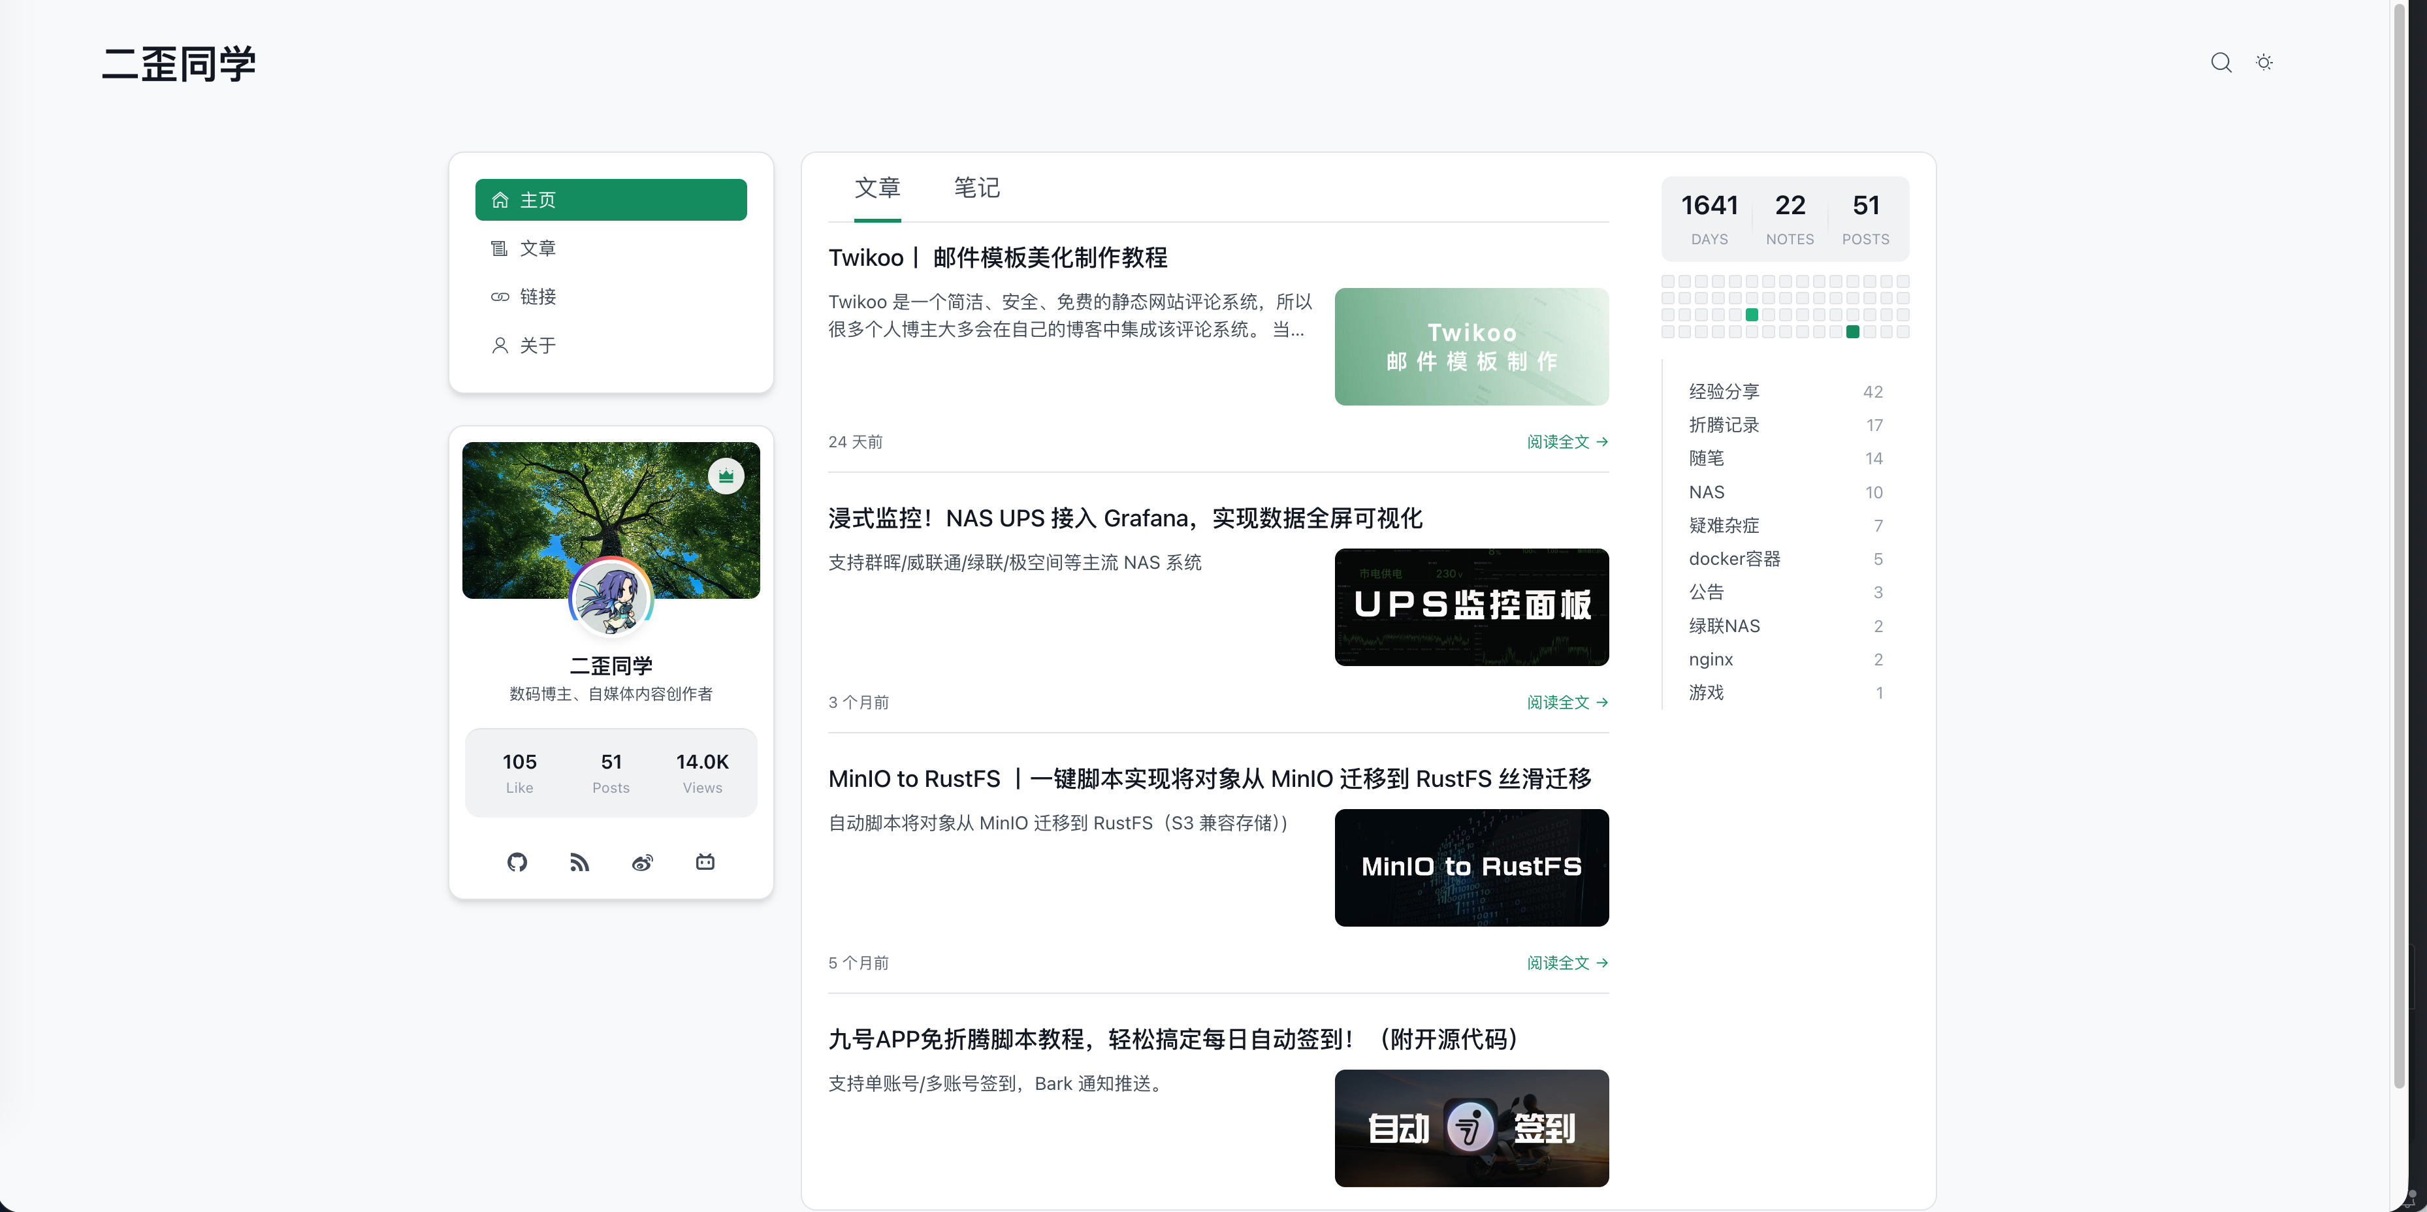Click the RSS feed icon

click(579, 862)
